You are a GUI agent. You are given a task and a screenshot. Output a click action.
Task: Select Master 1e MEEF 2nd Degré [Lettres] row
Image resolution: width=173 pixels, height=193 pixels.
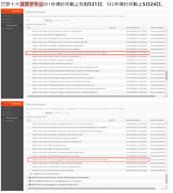coord(96,35)
